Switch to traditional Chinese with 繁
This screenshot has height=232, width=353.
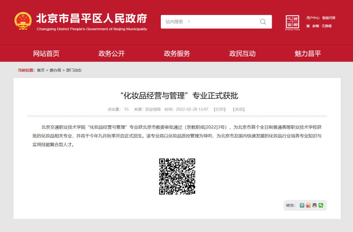[x=308, y=26]
